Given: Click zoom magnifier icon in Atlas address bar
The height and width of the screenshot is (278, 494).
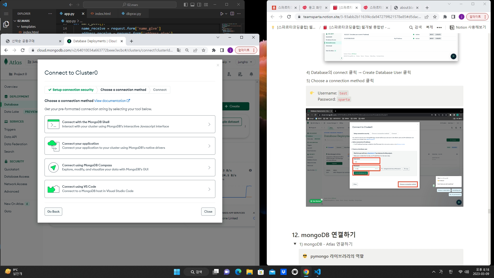Looking at the screenshot, I should pos(187,50).
